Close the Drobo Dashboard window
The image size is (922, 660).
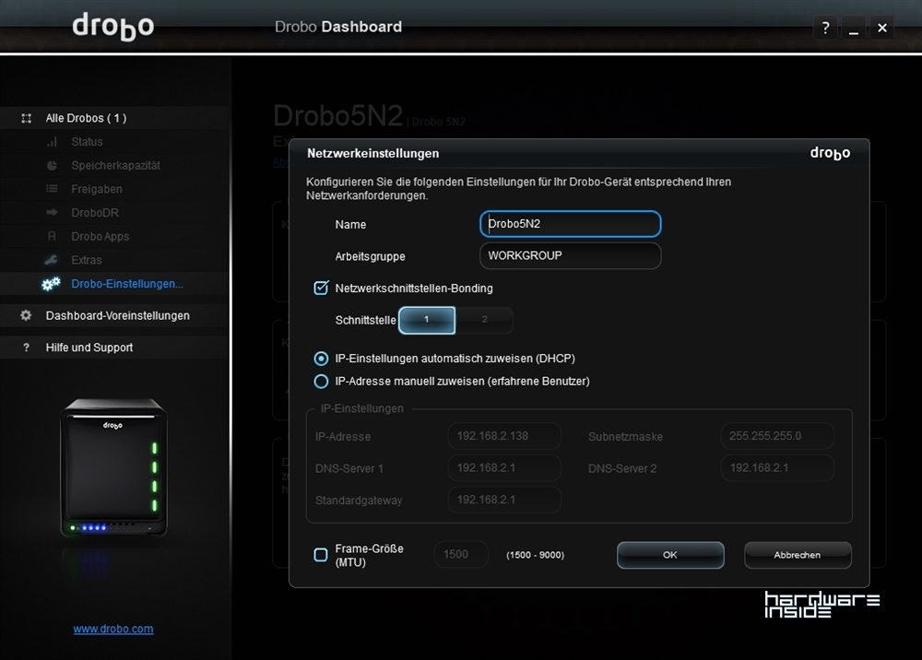882,28
